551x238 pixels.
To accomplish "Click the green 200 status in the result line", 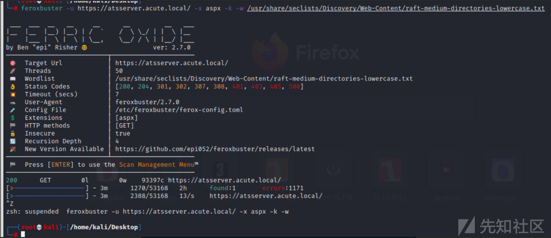I will click(x=12, y=181).
